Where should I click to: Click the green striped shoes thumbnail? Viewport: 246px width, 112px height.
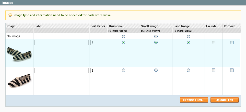[x=19, y=54]
